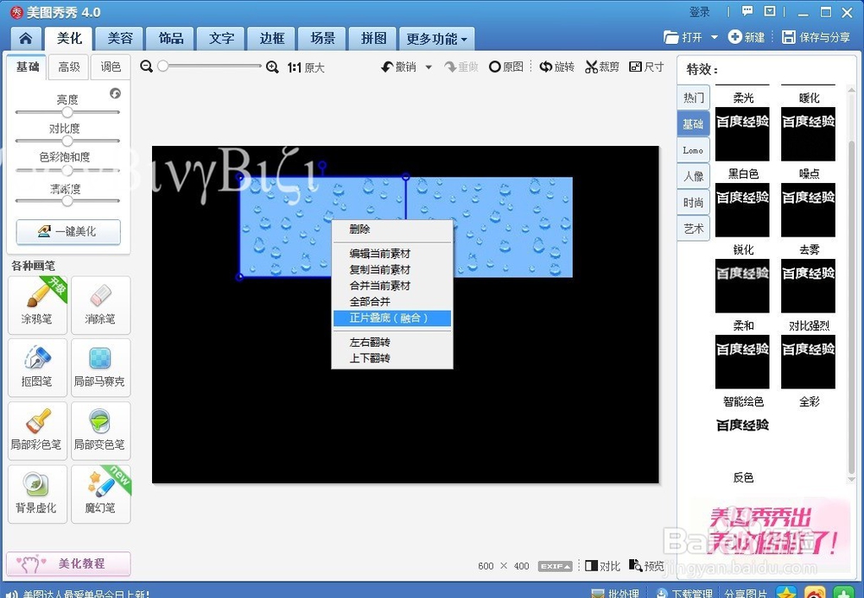The image size is (864, 598).
Task: Switch to the 场景 tab
Action: (323, 39)
